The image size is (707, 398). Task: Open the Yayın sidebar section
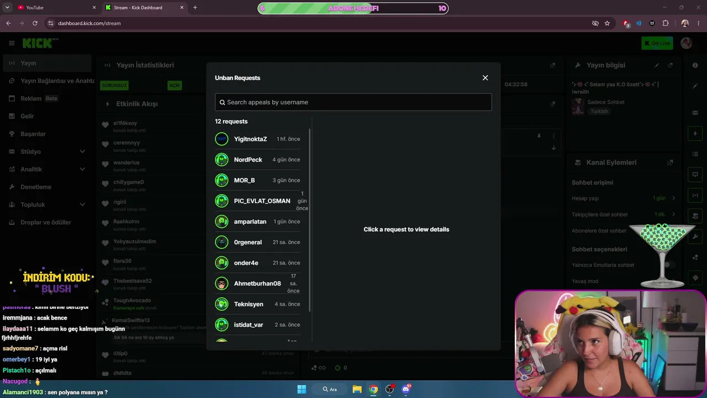pos(47,63)
